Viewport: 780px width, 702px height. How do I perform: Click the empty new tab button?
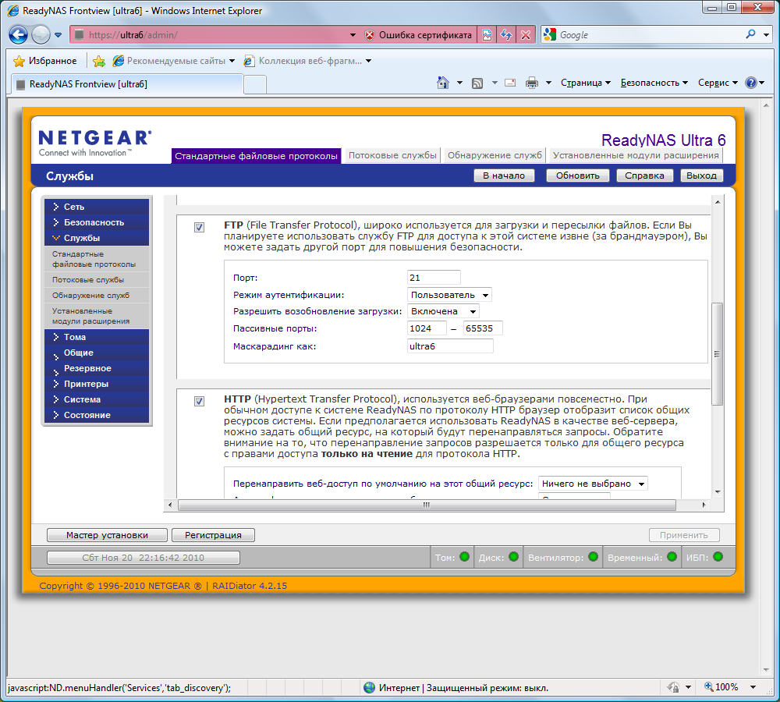(x=255, y=84)
